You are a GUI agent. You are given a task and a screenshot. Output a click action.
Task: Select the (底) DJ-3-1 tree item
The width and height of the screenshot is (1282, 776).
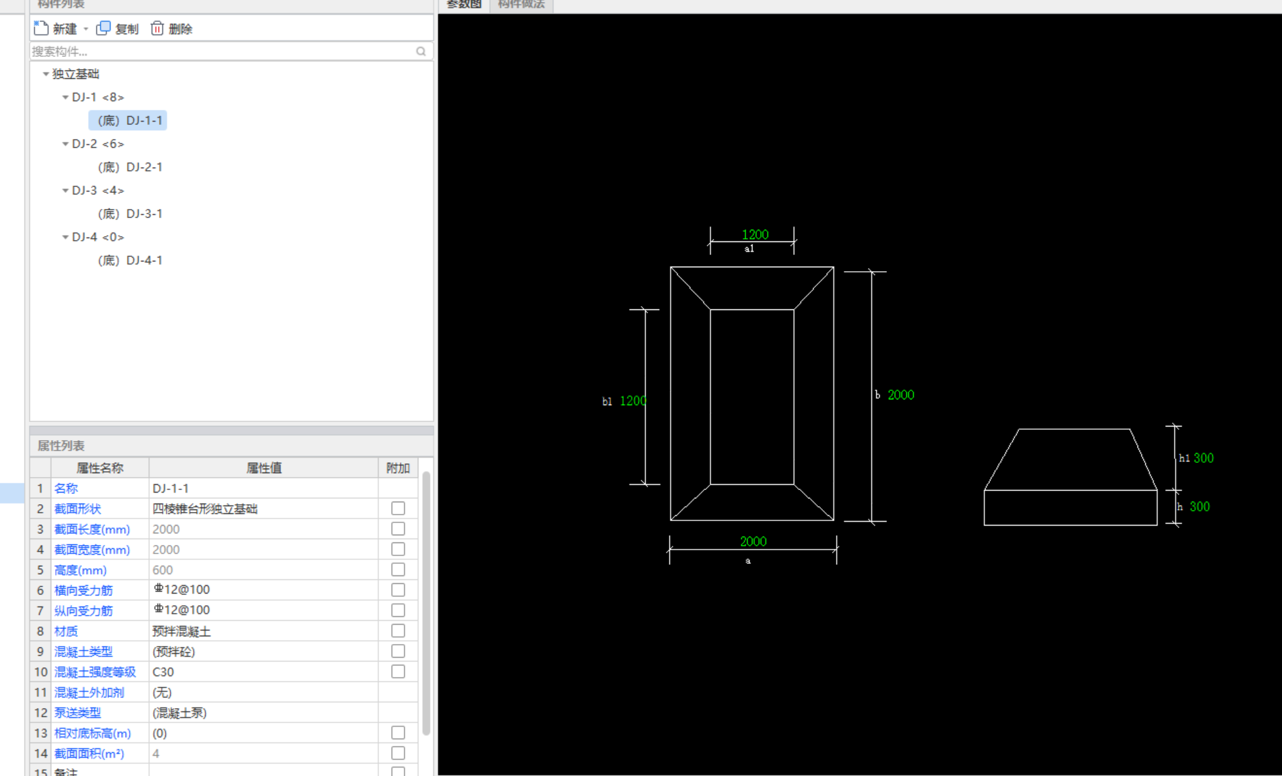pos(129,214)
